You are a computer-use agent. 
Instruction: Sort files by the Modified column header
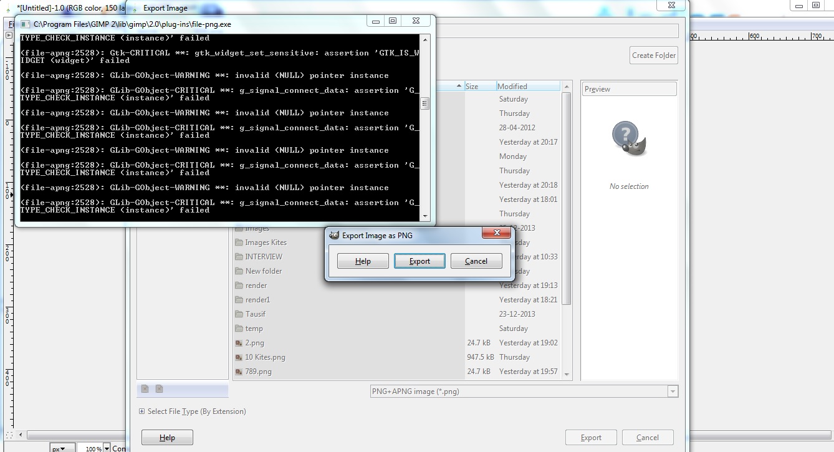529,86
